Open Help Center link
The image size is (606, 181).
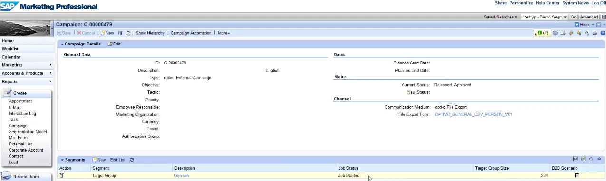pyautogui.click(x=548, y=3)
